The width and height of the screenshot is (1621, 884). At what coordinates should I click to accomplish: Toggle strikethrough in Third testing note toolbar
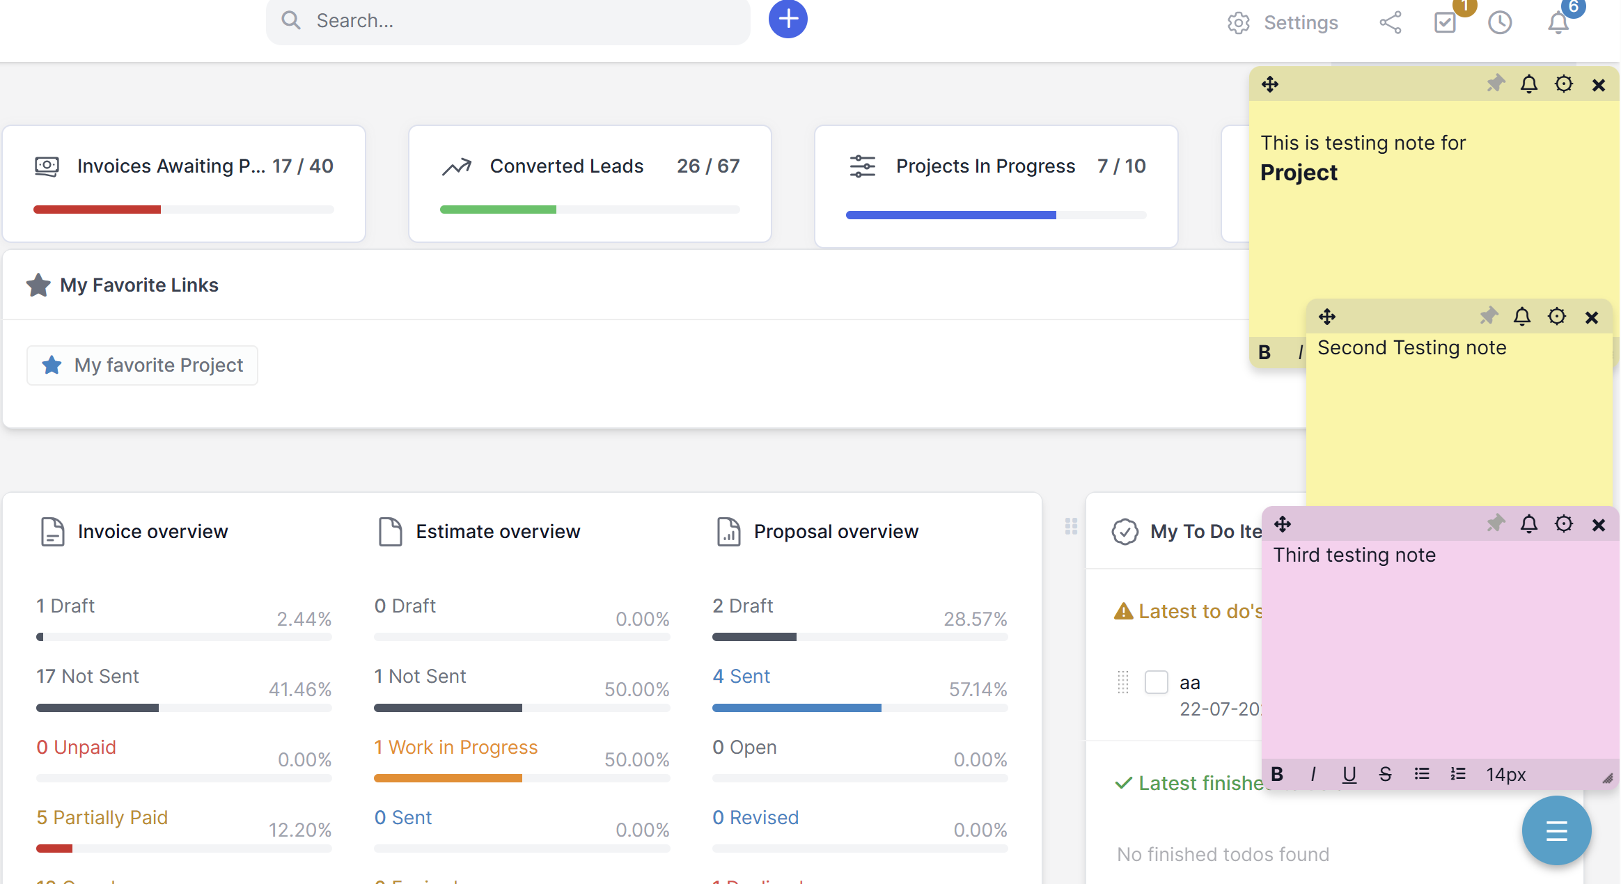tap(1385, 774)
